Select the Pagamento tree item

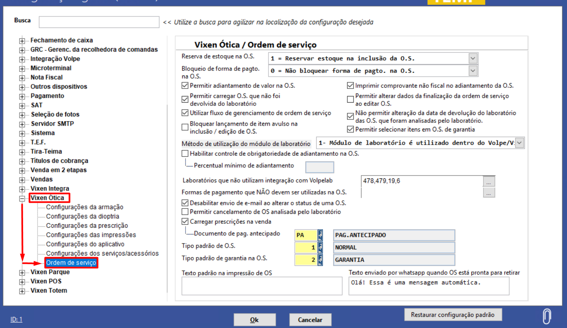[x=47, y=96]
